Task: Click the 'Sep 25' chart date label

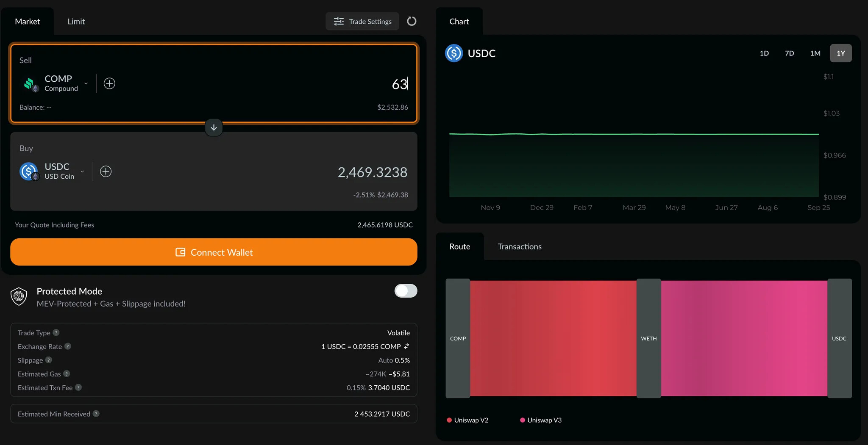Action: click(x=818, y=207)
